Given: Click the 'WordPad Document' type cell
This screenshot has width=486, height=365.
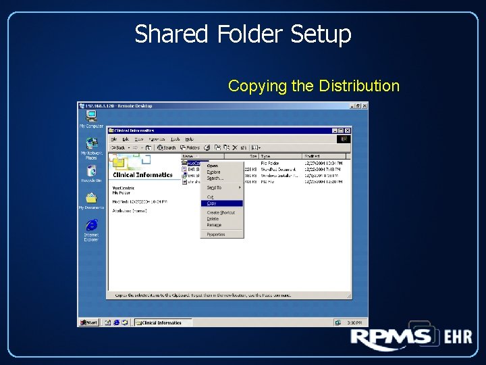Looking at the screenshot, I should click(278, 170).
